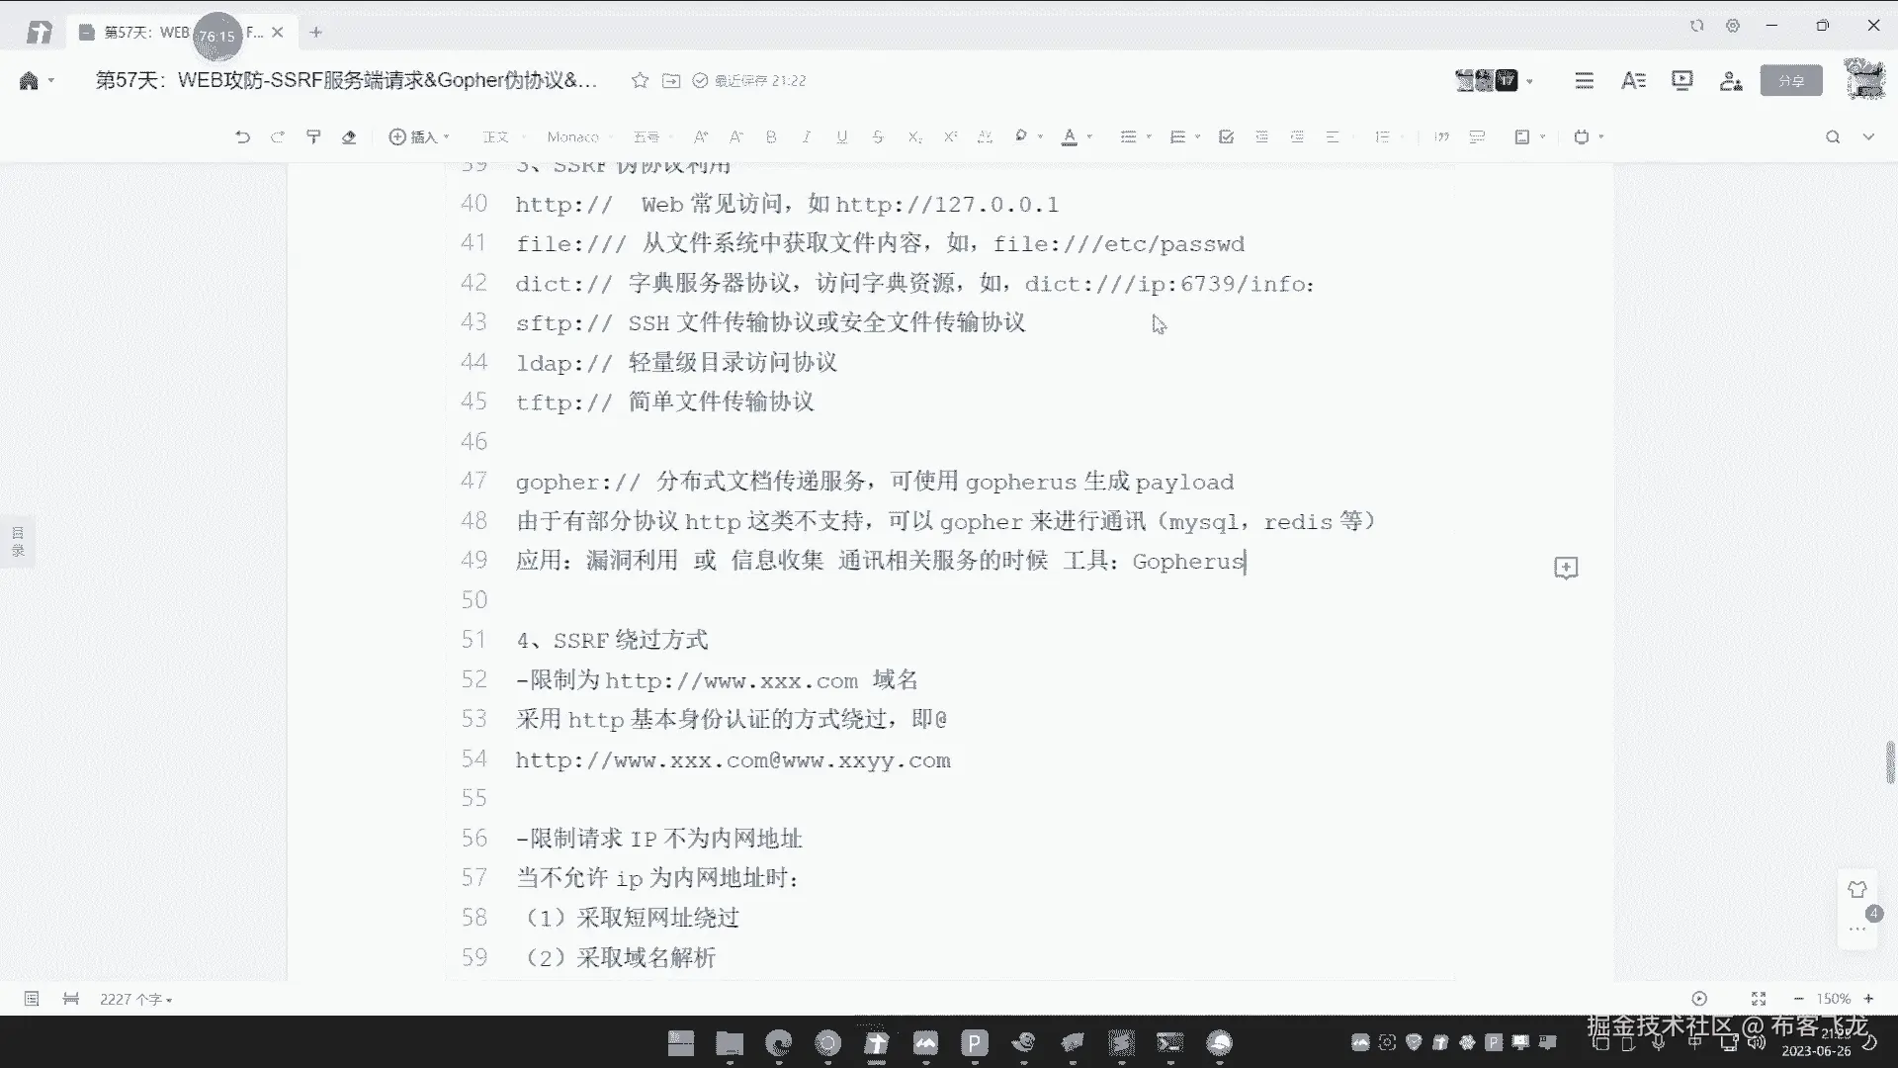Open the 目录 outline side panel
This screenshot has width=1898, height=1068.
[x=18, y=541]
